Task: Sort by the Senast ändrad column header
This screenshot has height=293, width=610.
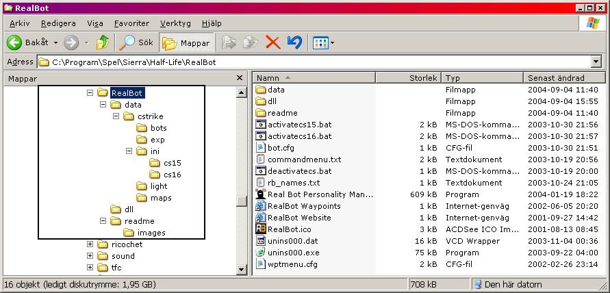Action: pos(565,78)
